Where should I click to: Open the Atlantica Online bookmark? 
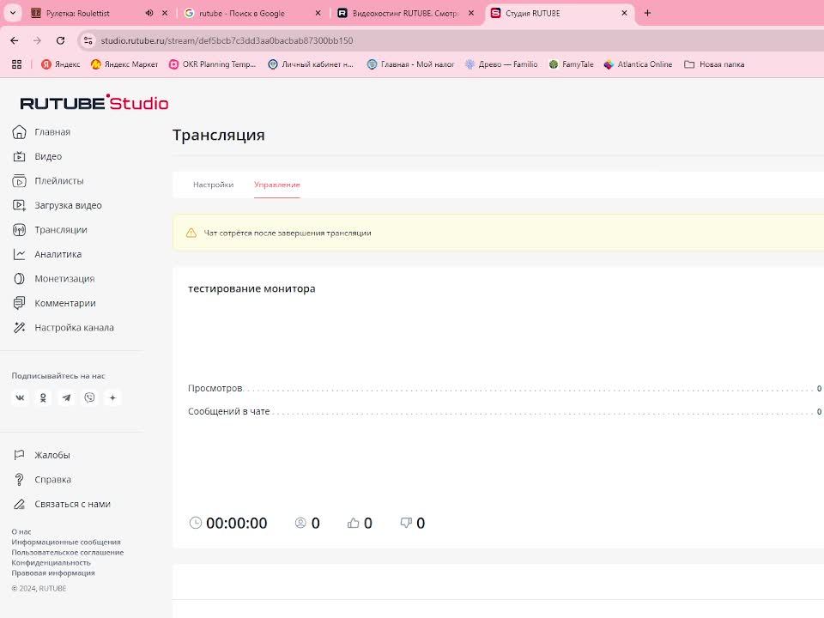point(638,64)
